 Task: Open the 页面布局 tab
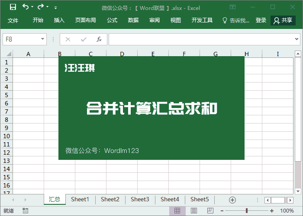point(85,20)
